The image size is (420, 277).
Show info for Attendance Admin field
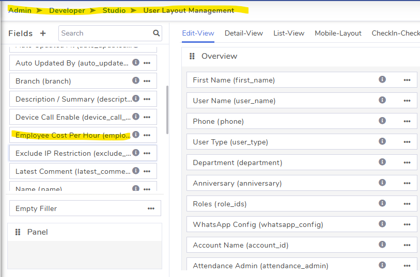[x=382, y=265]
